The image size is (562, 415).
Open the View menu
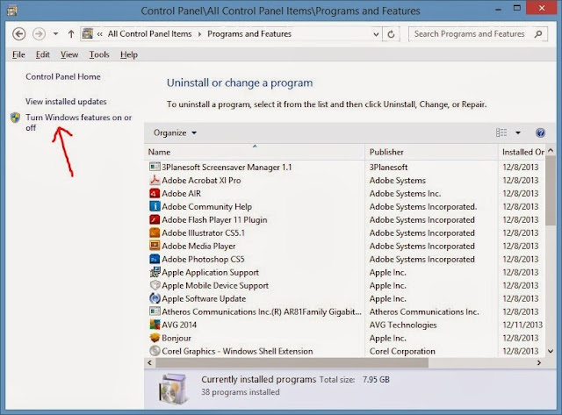[x=69, y=54]
